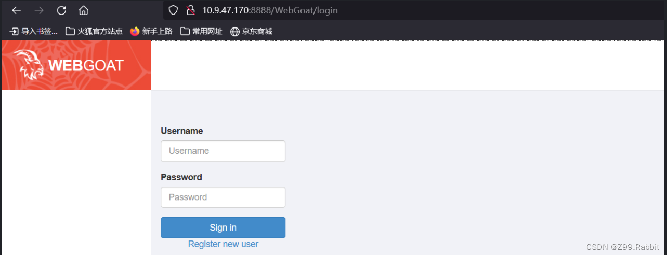
Task: Click the Password field label
Action: pos(181,177)
